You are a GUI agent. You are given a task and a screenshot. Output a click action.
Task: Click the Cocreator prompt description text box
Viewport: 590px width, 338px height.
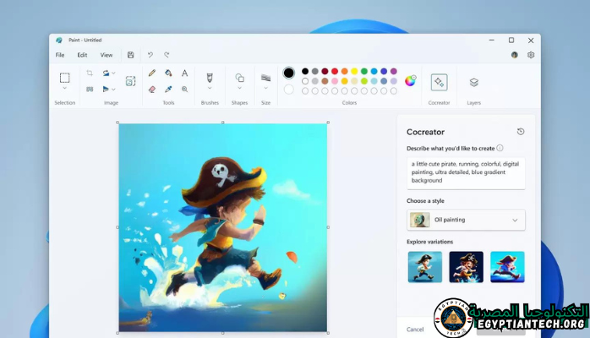(466, 172)
